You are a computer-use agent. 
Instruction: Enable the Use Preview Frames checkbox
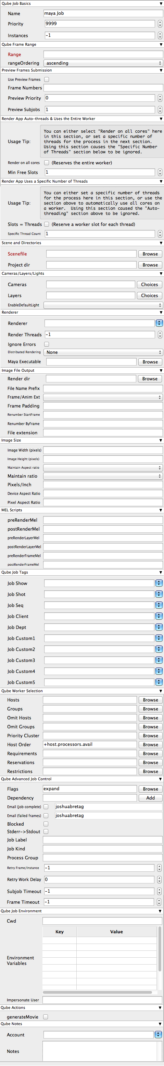point(47,79)
